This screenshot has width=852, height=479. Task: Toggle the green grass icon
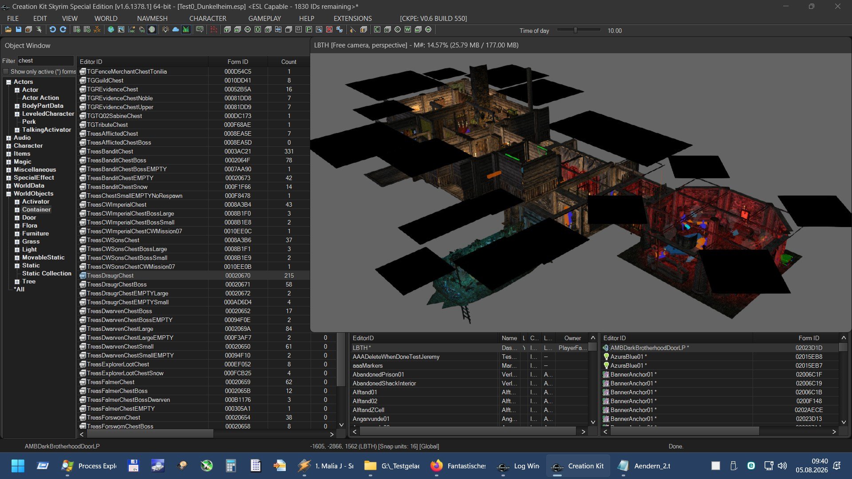click(186, 30)
